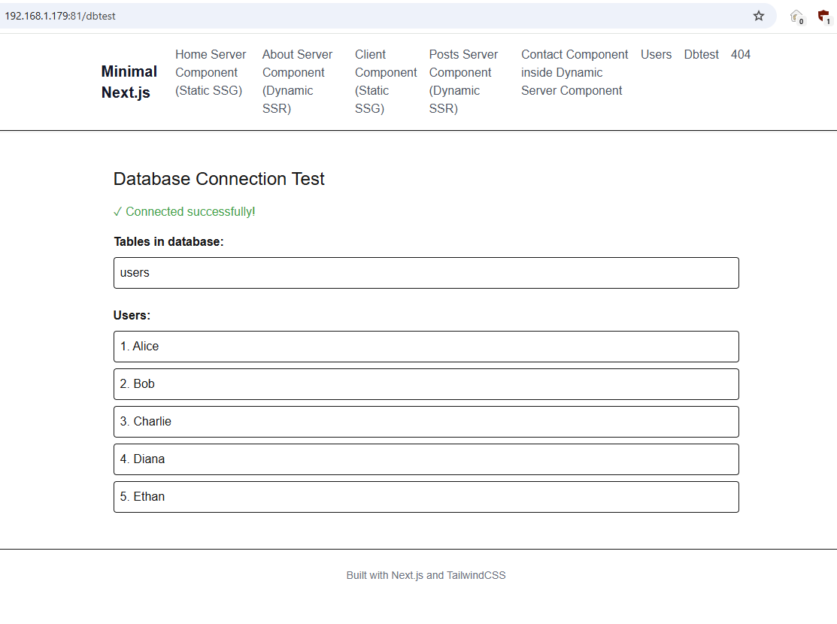
Task: Open Client Component (Static SSG) page
Action: (x=386, y=81)
